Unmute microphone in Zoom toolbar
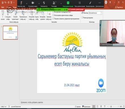The height and width of the screenshot is (109, 125). [21, 4]
